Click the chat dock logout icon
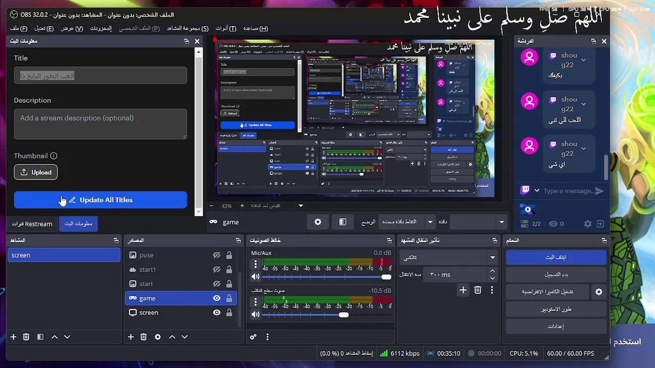The height and width of the screenshot is (368, 655). point(600,224)
